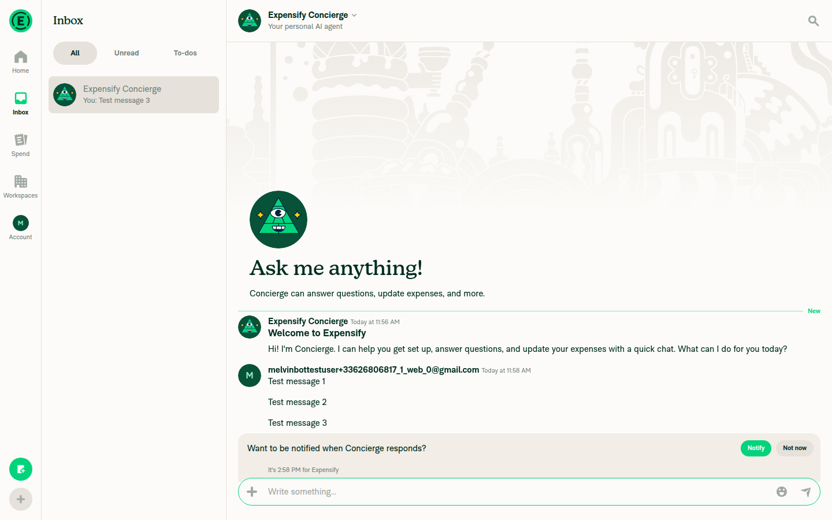Search using magnifying glass icon
Screen dimensions: 832x520
point(814,21)
